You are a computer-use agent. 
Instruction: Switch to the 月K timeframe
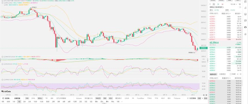tap(102, 102)
